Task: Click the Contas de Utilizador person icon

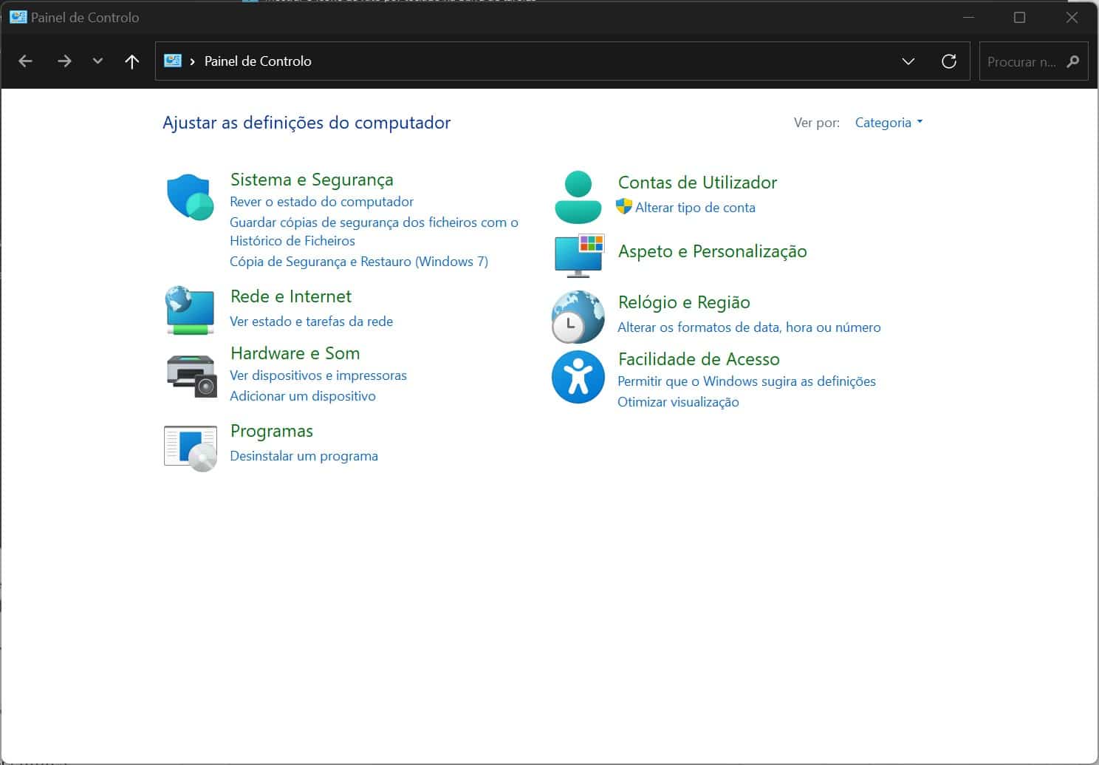Action: [578, 197]
